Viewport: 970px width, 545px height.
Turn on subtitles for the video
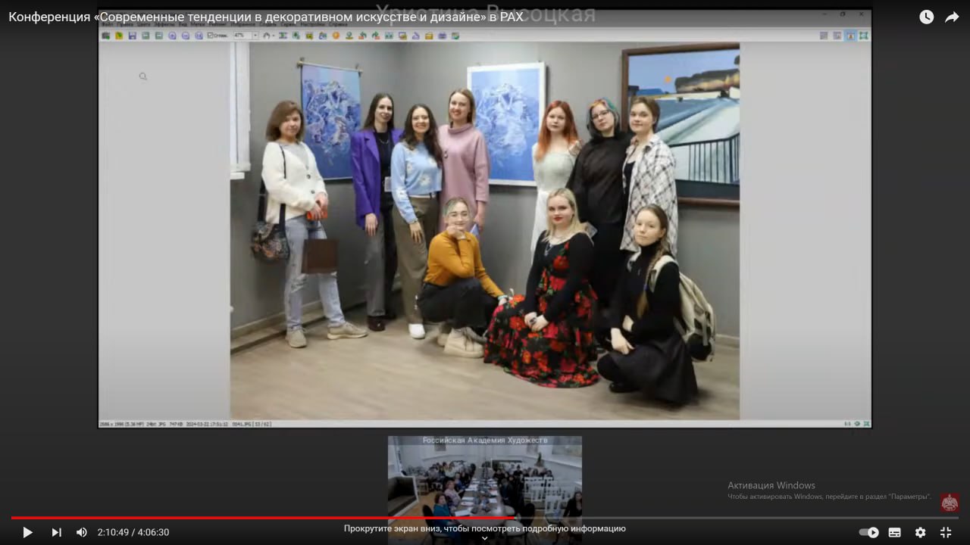pos(894,532)
